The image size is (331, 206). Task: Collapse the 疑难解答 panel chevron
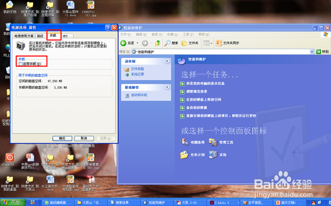pos(167,87)
